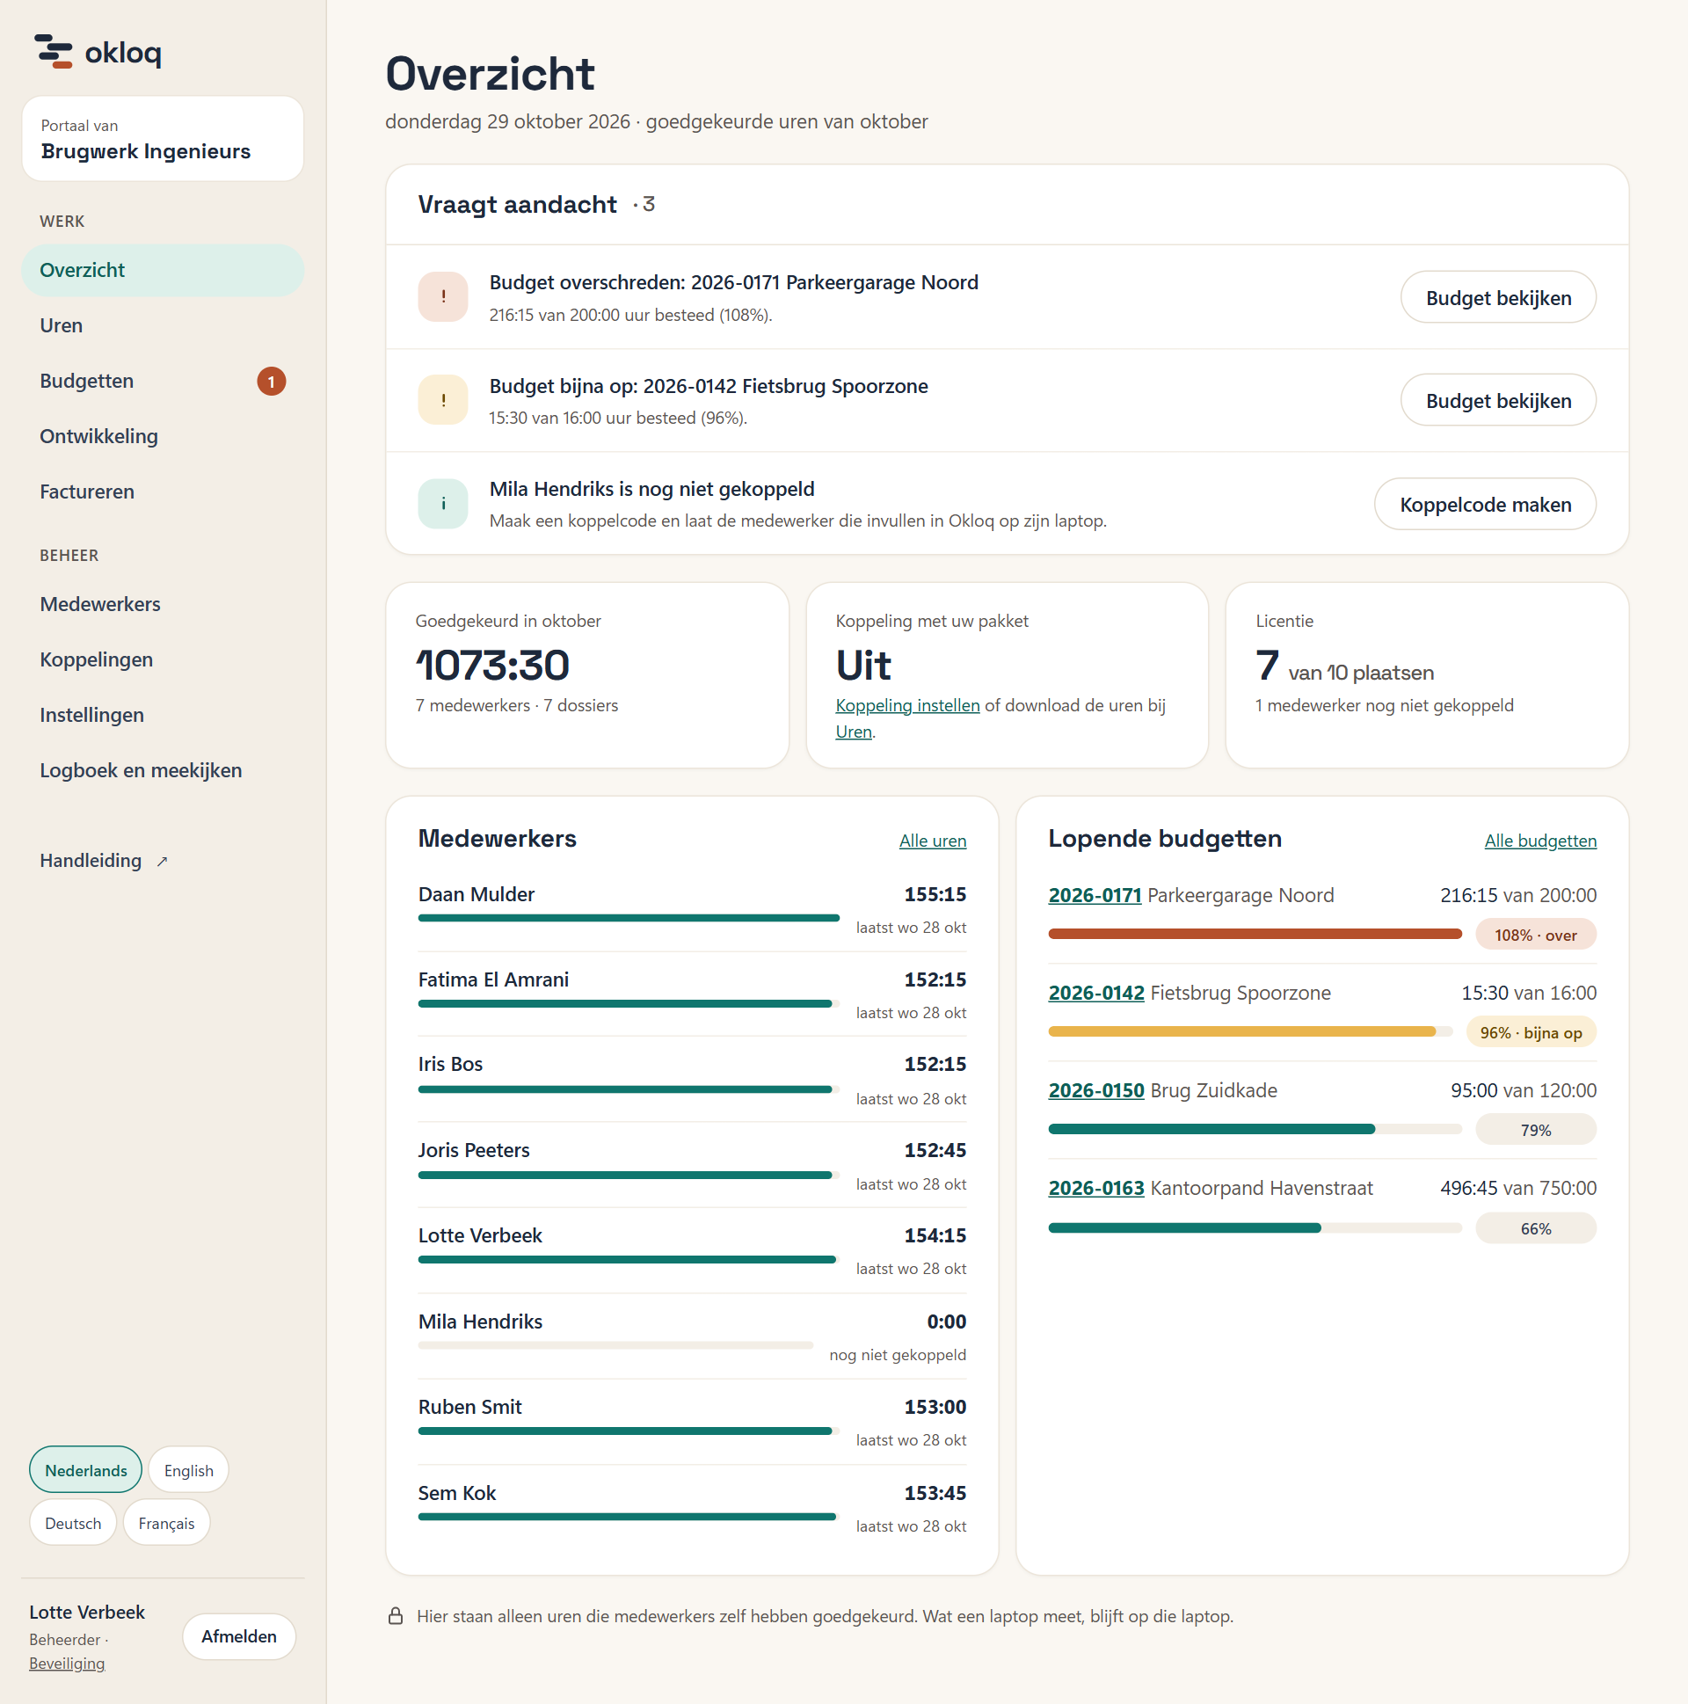Open the Alle uren link
The height and width of the screenshot is (1704, 1688).
pos(932,841)
